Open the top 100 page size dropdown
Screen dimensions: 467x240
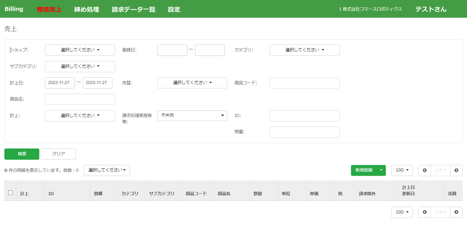tap(402, 170)
